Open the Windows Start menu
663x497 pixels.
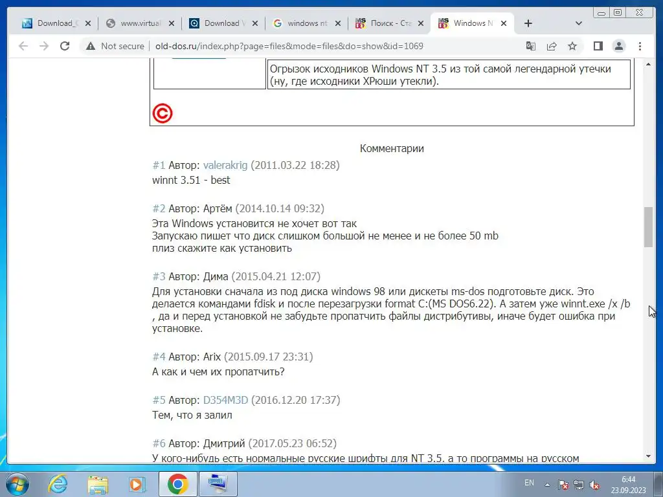(17, 484)
